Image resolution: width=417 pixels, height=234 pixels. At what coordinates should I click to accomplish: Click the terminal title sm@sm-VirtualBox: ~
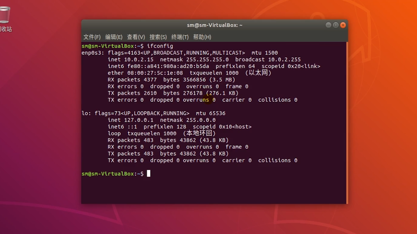coord(215,25)
